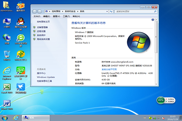This screenshot has height=121, width=182.
Task: Select Windows 7 旗舰版 edition text
Action: [x=84, y=32]
